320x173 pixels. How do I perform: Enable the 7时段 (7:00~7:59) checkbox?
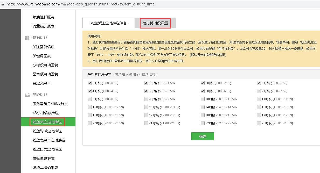tap(259, 91)
